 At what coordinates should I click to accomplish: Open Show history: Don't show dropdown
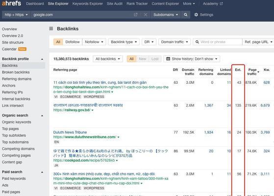[x=192, y=59]
